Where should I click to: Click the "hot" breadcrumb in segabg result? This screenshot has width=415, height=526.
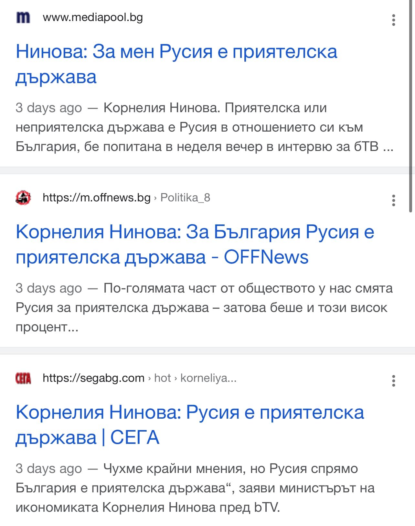(162, 378)
